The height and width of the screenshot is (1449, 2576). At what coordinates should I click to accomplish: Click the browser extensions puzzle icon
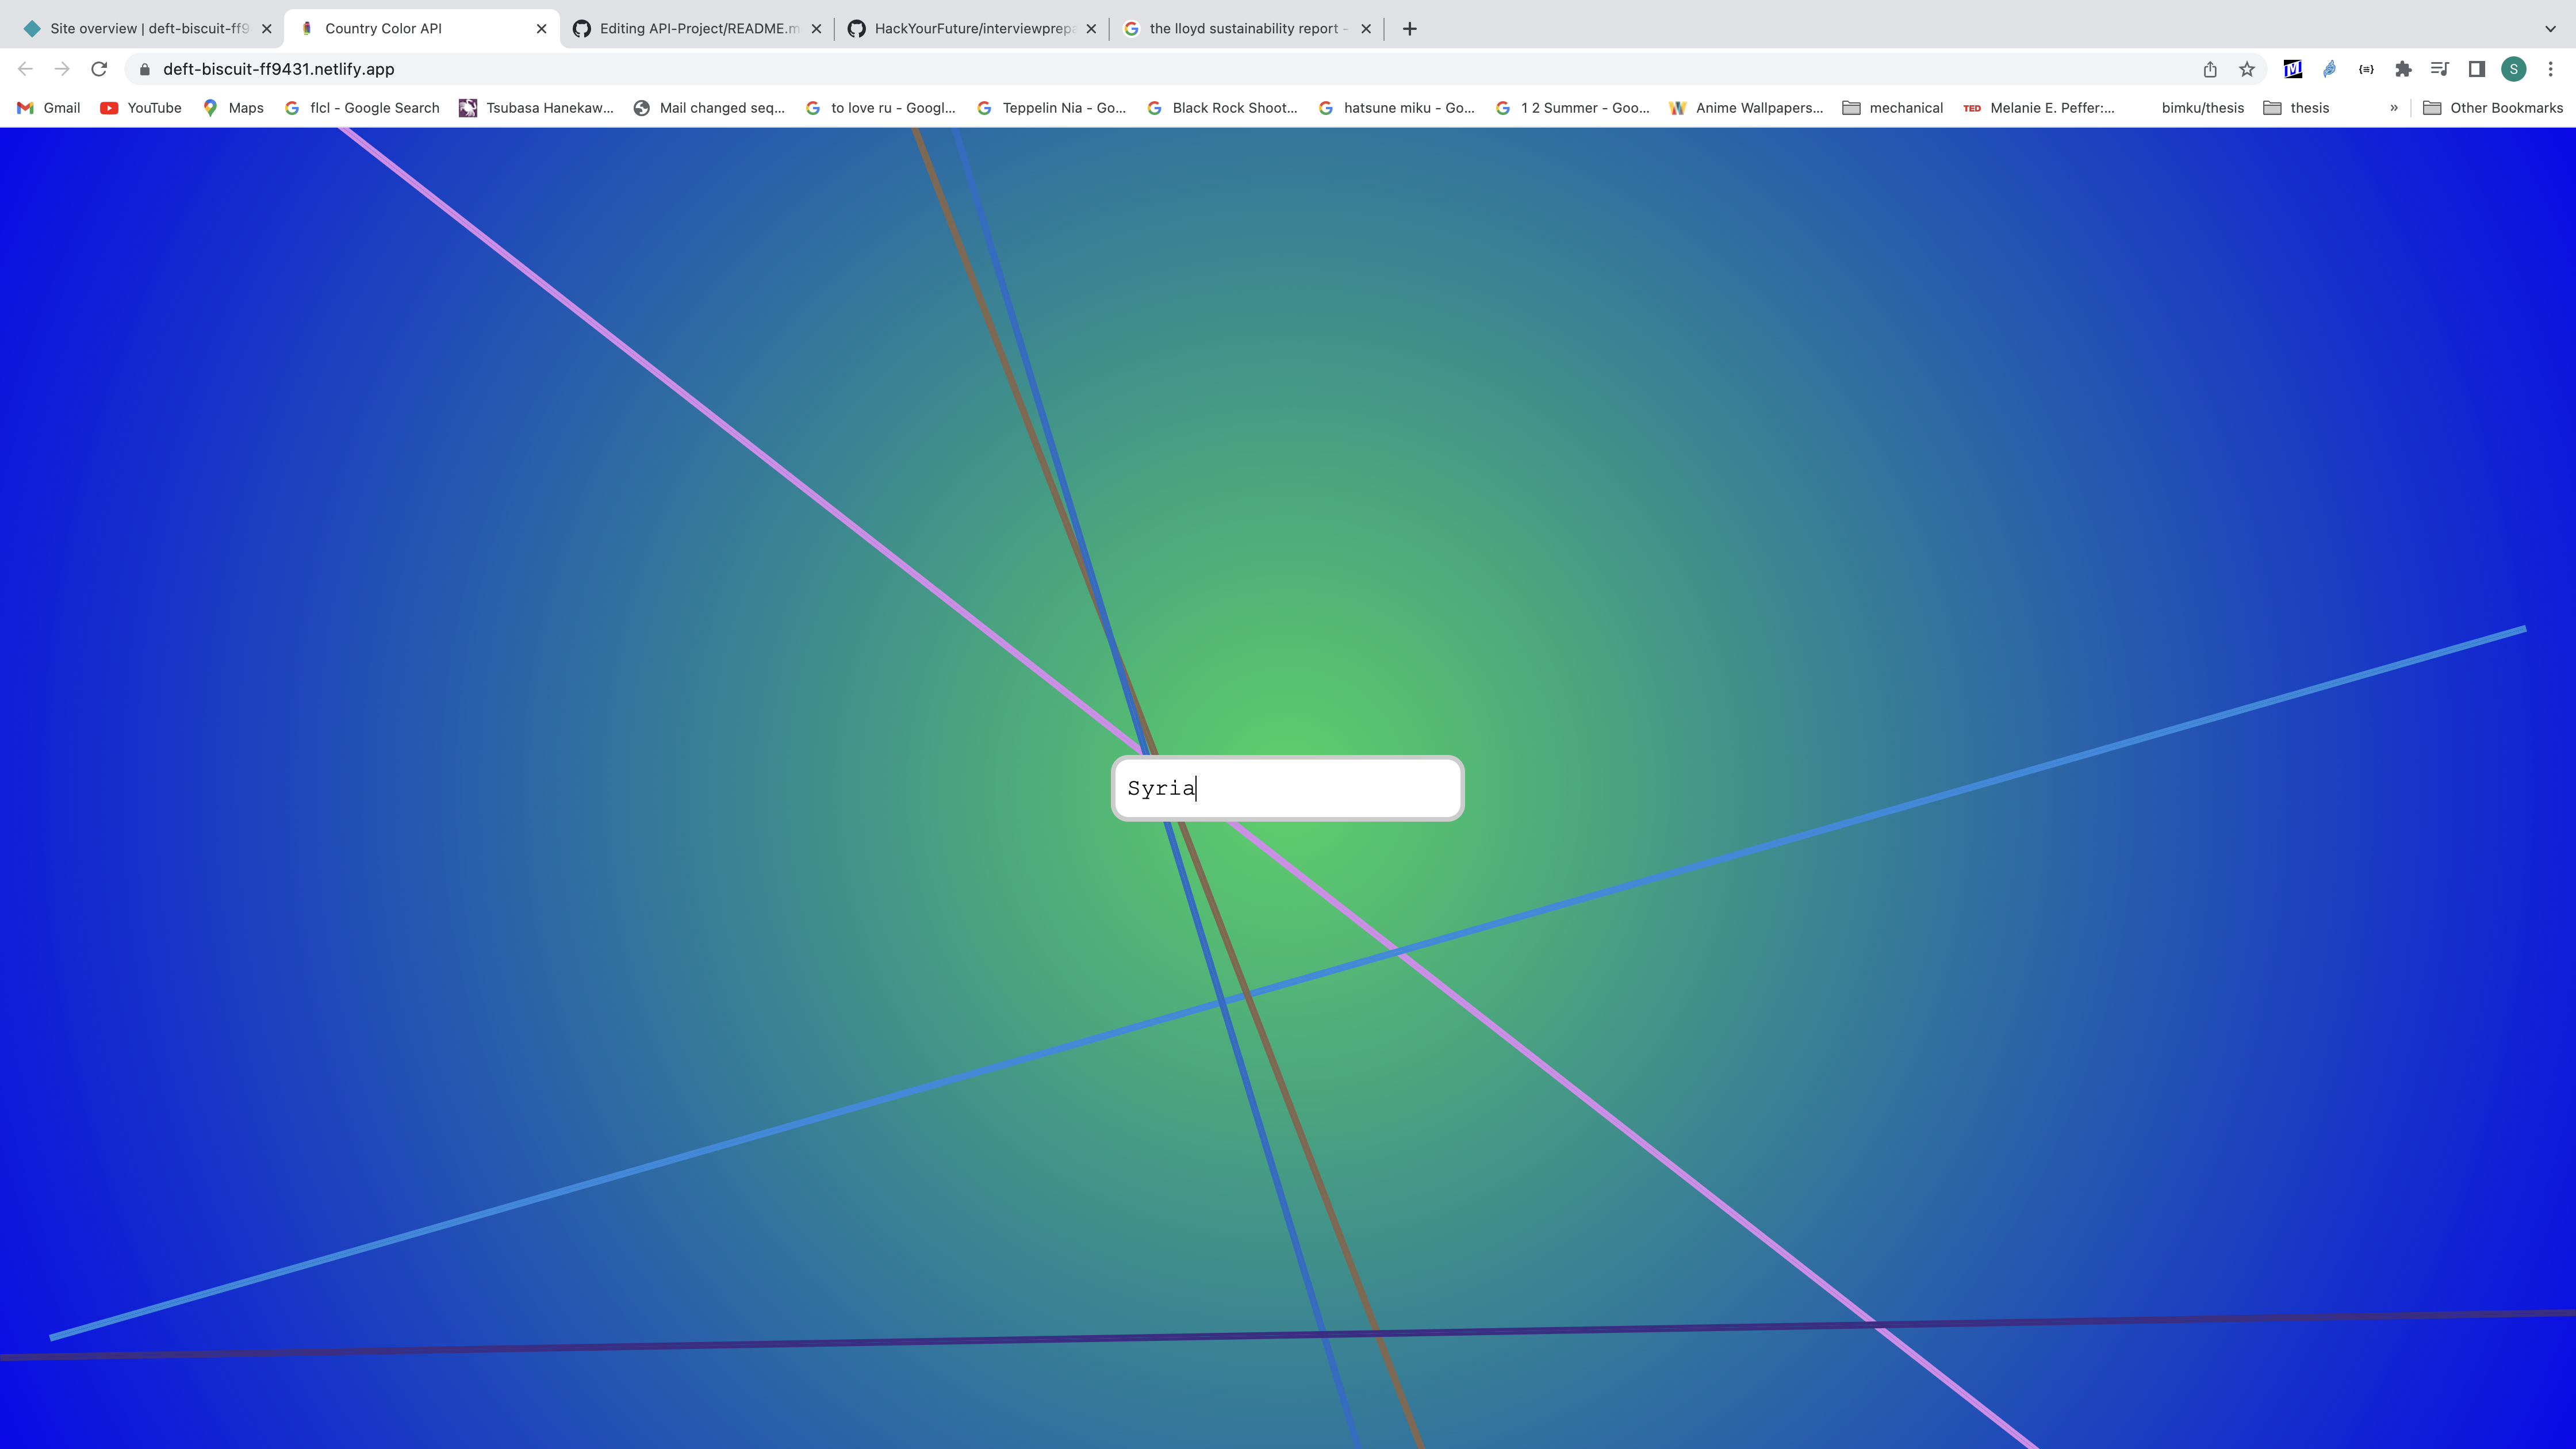coord(2403,69)
